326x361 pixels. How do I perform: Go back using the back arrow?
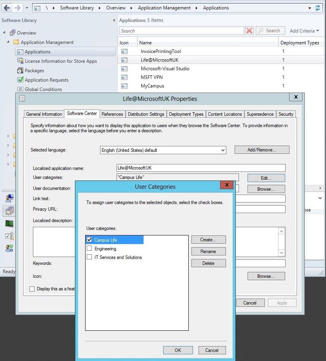pyautogui.click(x=7, y=8)
